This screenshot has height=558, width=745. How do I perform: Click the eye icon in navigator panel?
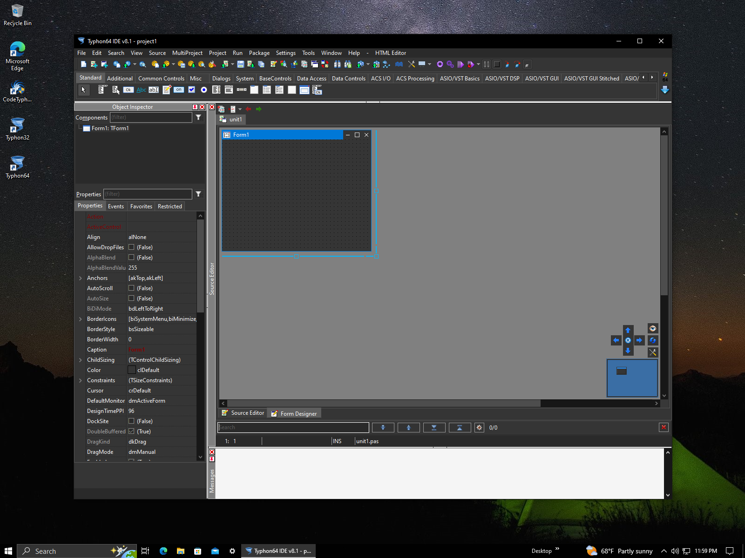[x=653, y=329]
